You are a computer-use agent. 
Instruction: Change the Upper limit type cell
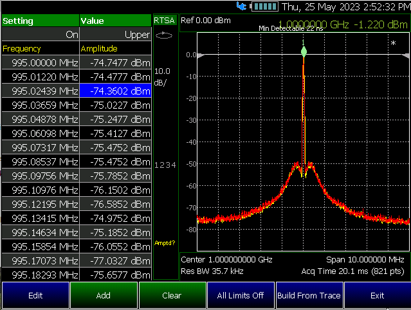(x=116, y=34)
